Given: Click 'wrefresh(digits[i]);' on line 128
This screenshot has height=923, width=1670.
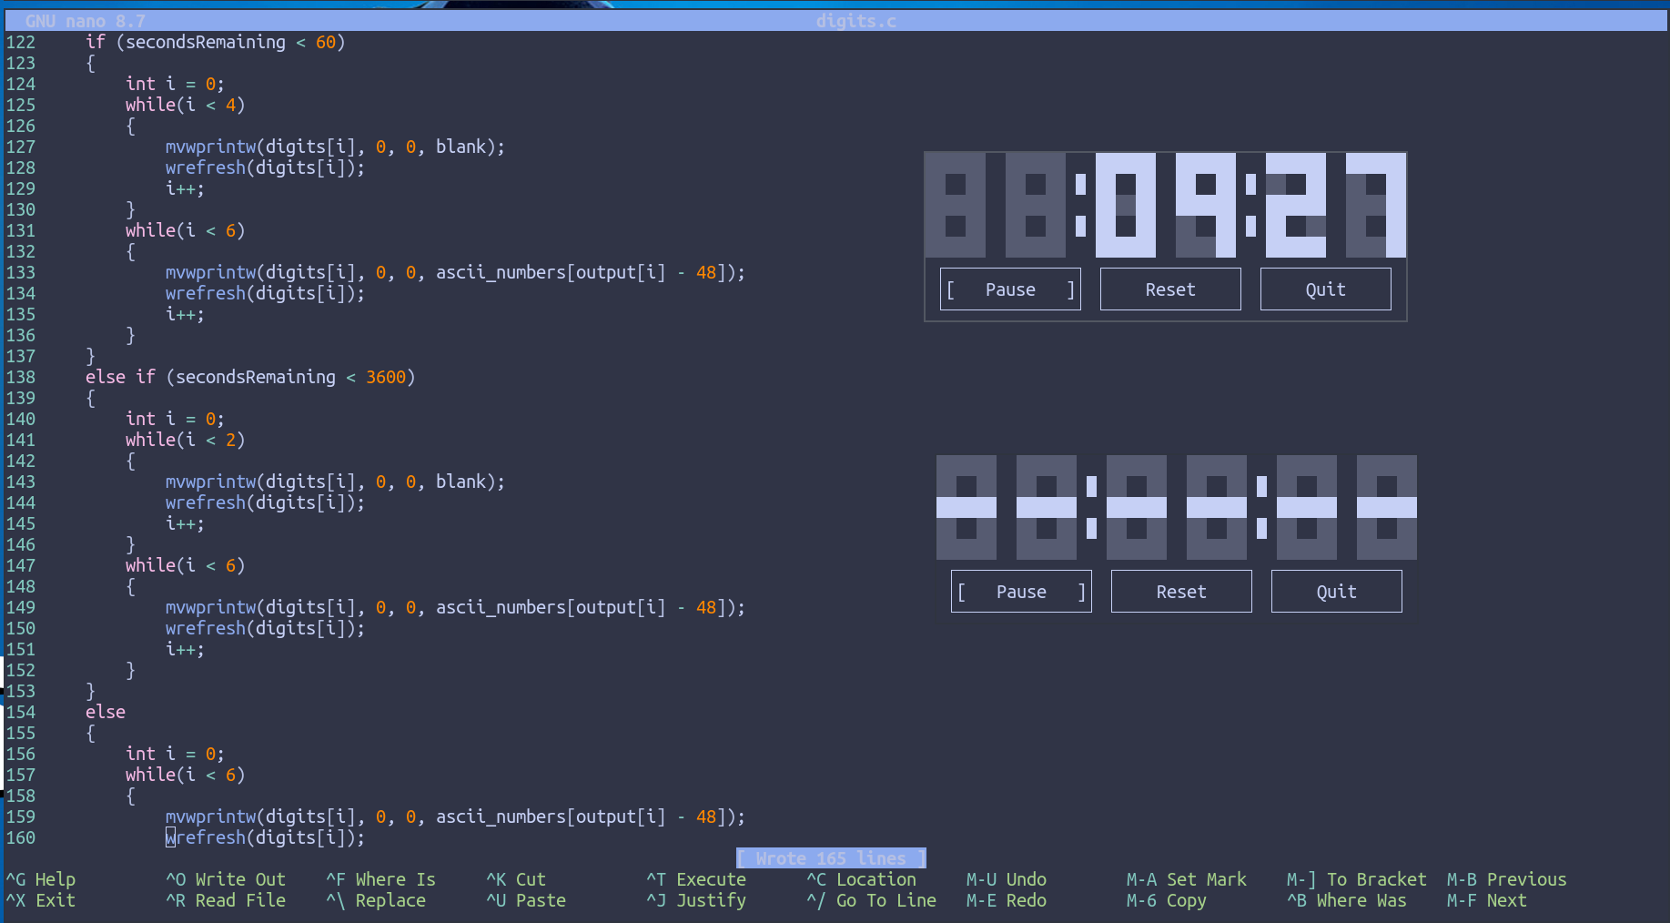Looking at the screenshot, I should tap(265, 167).
